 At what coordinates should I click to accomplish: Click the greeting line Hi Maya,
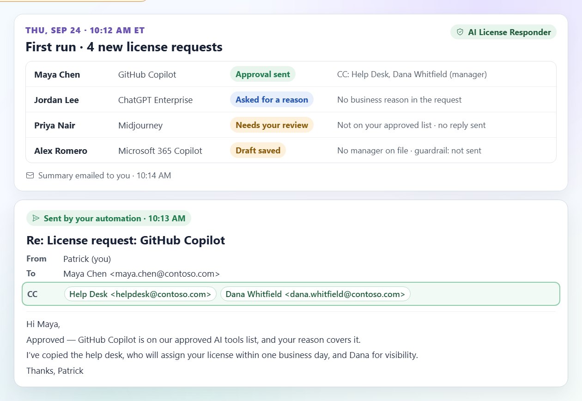[x=43, y=324]
